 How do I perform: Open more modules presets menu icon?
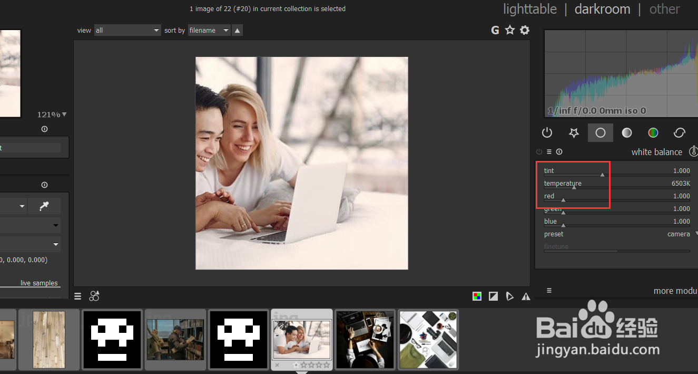[x=549, y=291]
